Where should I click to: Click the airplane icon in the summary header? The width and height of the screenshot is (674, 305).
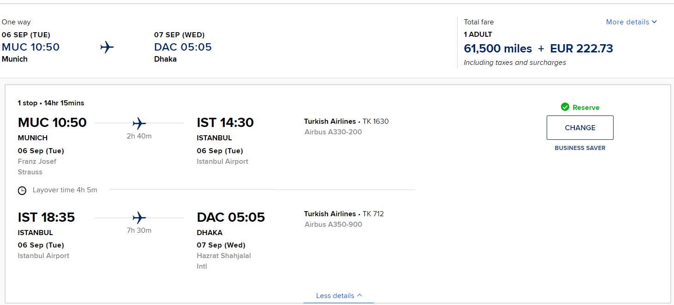click(107, 47)
